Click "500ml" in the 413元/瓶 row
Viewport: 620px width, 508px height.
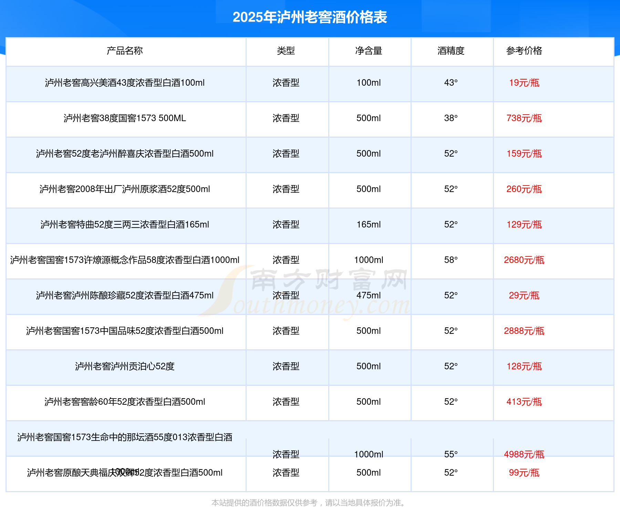(369, 402)
